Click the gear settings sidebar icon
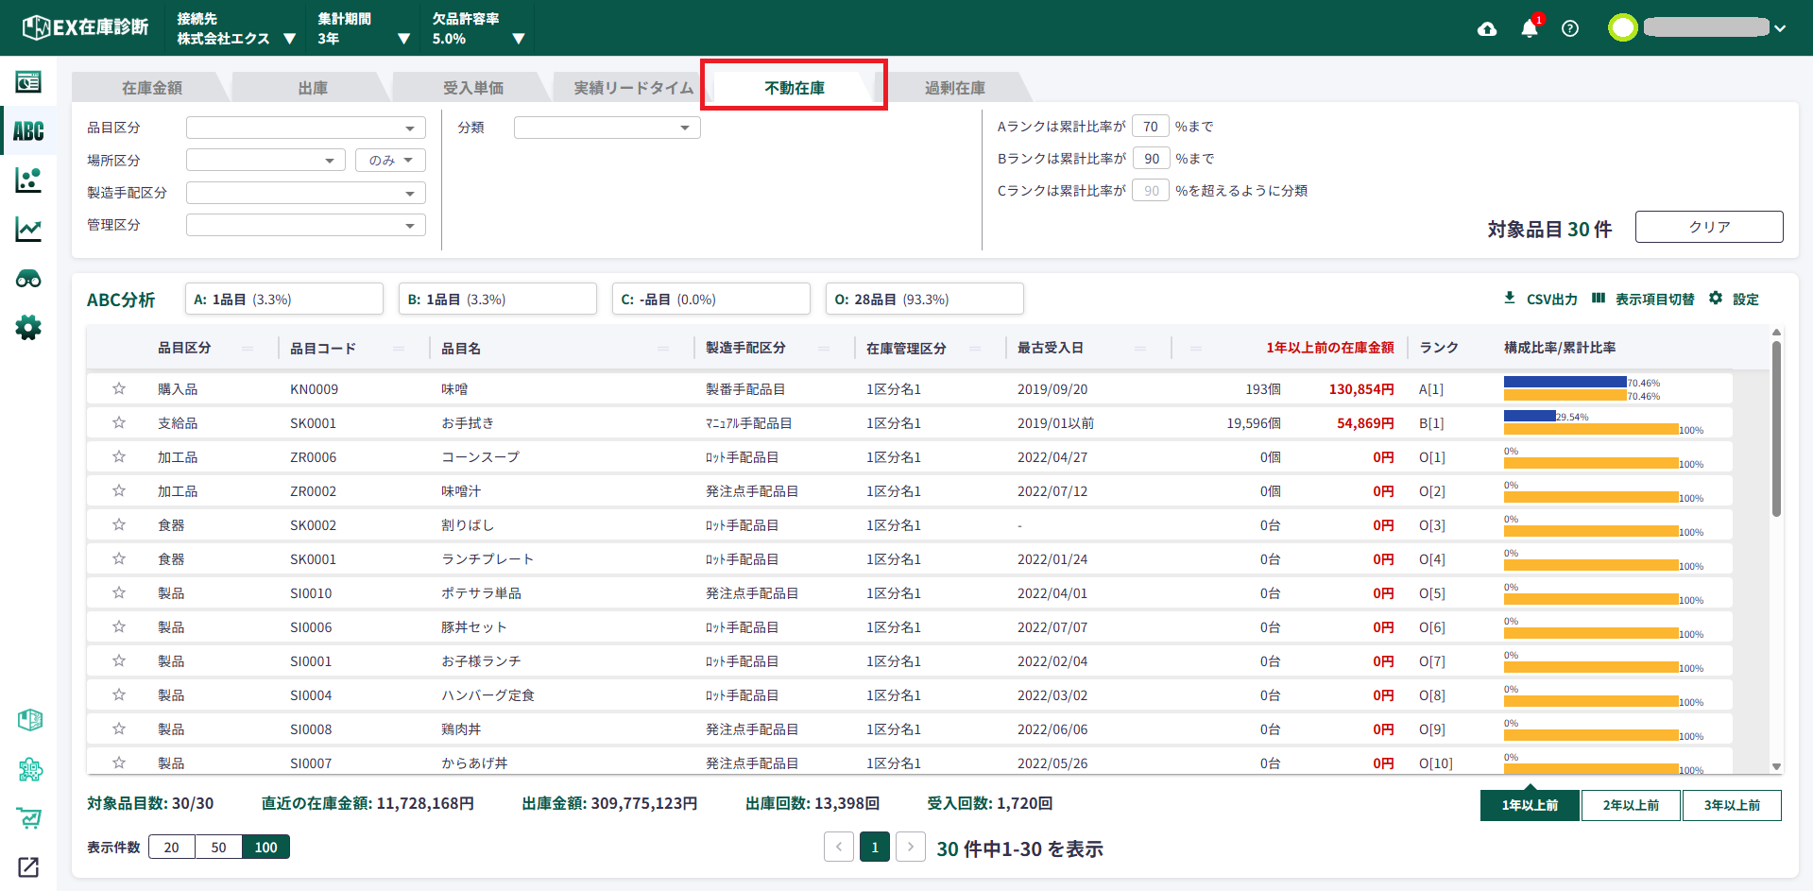The image size is (1813, 891). coord(28,328)
